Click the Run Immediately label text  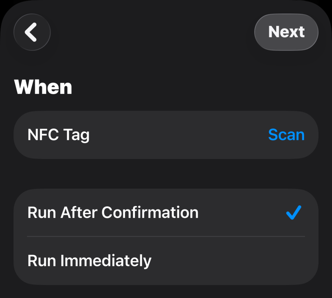(x=89, y=261)
